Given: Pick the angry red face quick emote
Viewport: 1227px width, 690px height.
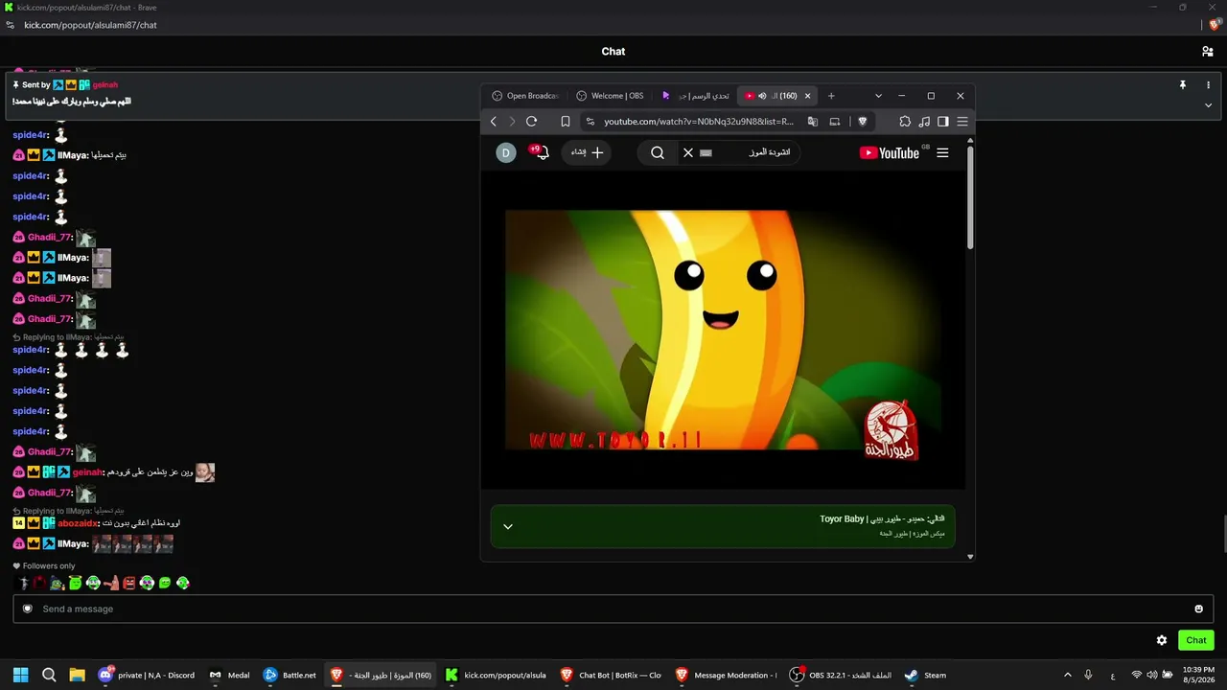Looking at the screenshot, I should (129, 583).
